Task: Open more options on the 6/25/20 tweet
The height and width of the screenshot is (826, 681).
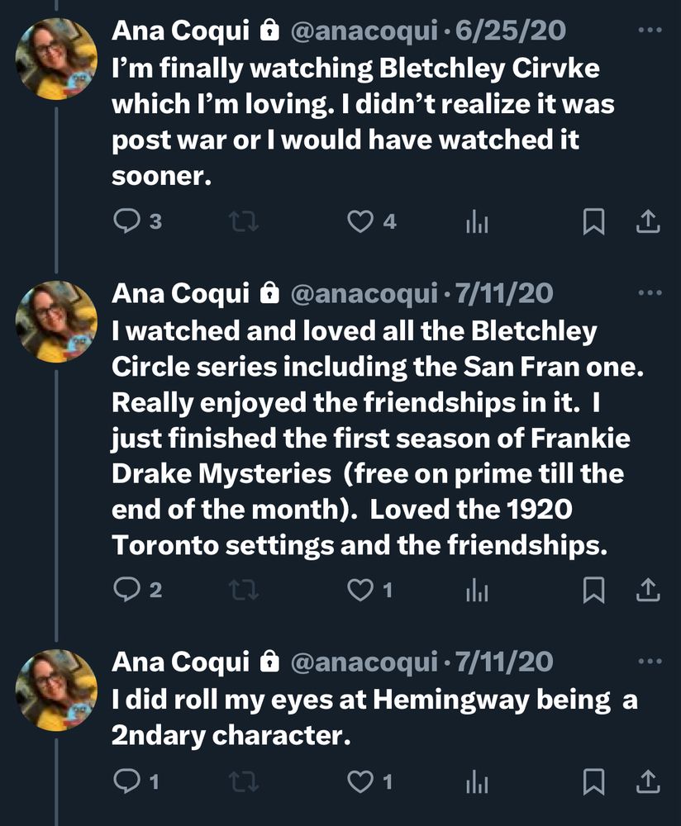Action: coord(650,31)
